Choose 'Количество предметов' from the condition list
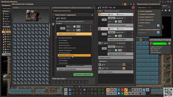This screenshot has height=97, width=173. [74, 50]
